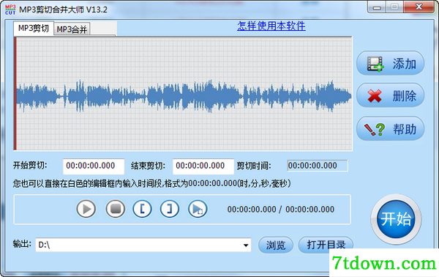
Task: Click the 删除 (Delete) button
Action: (390, 95)
